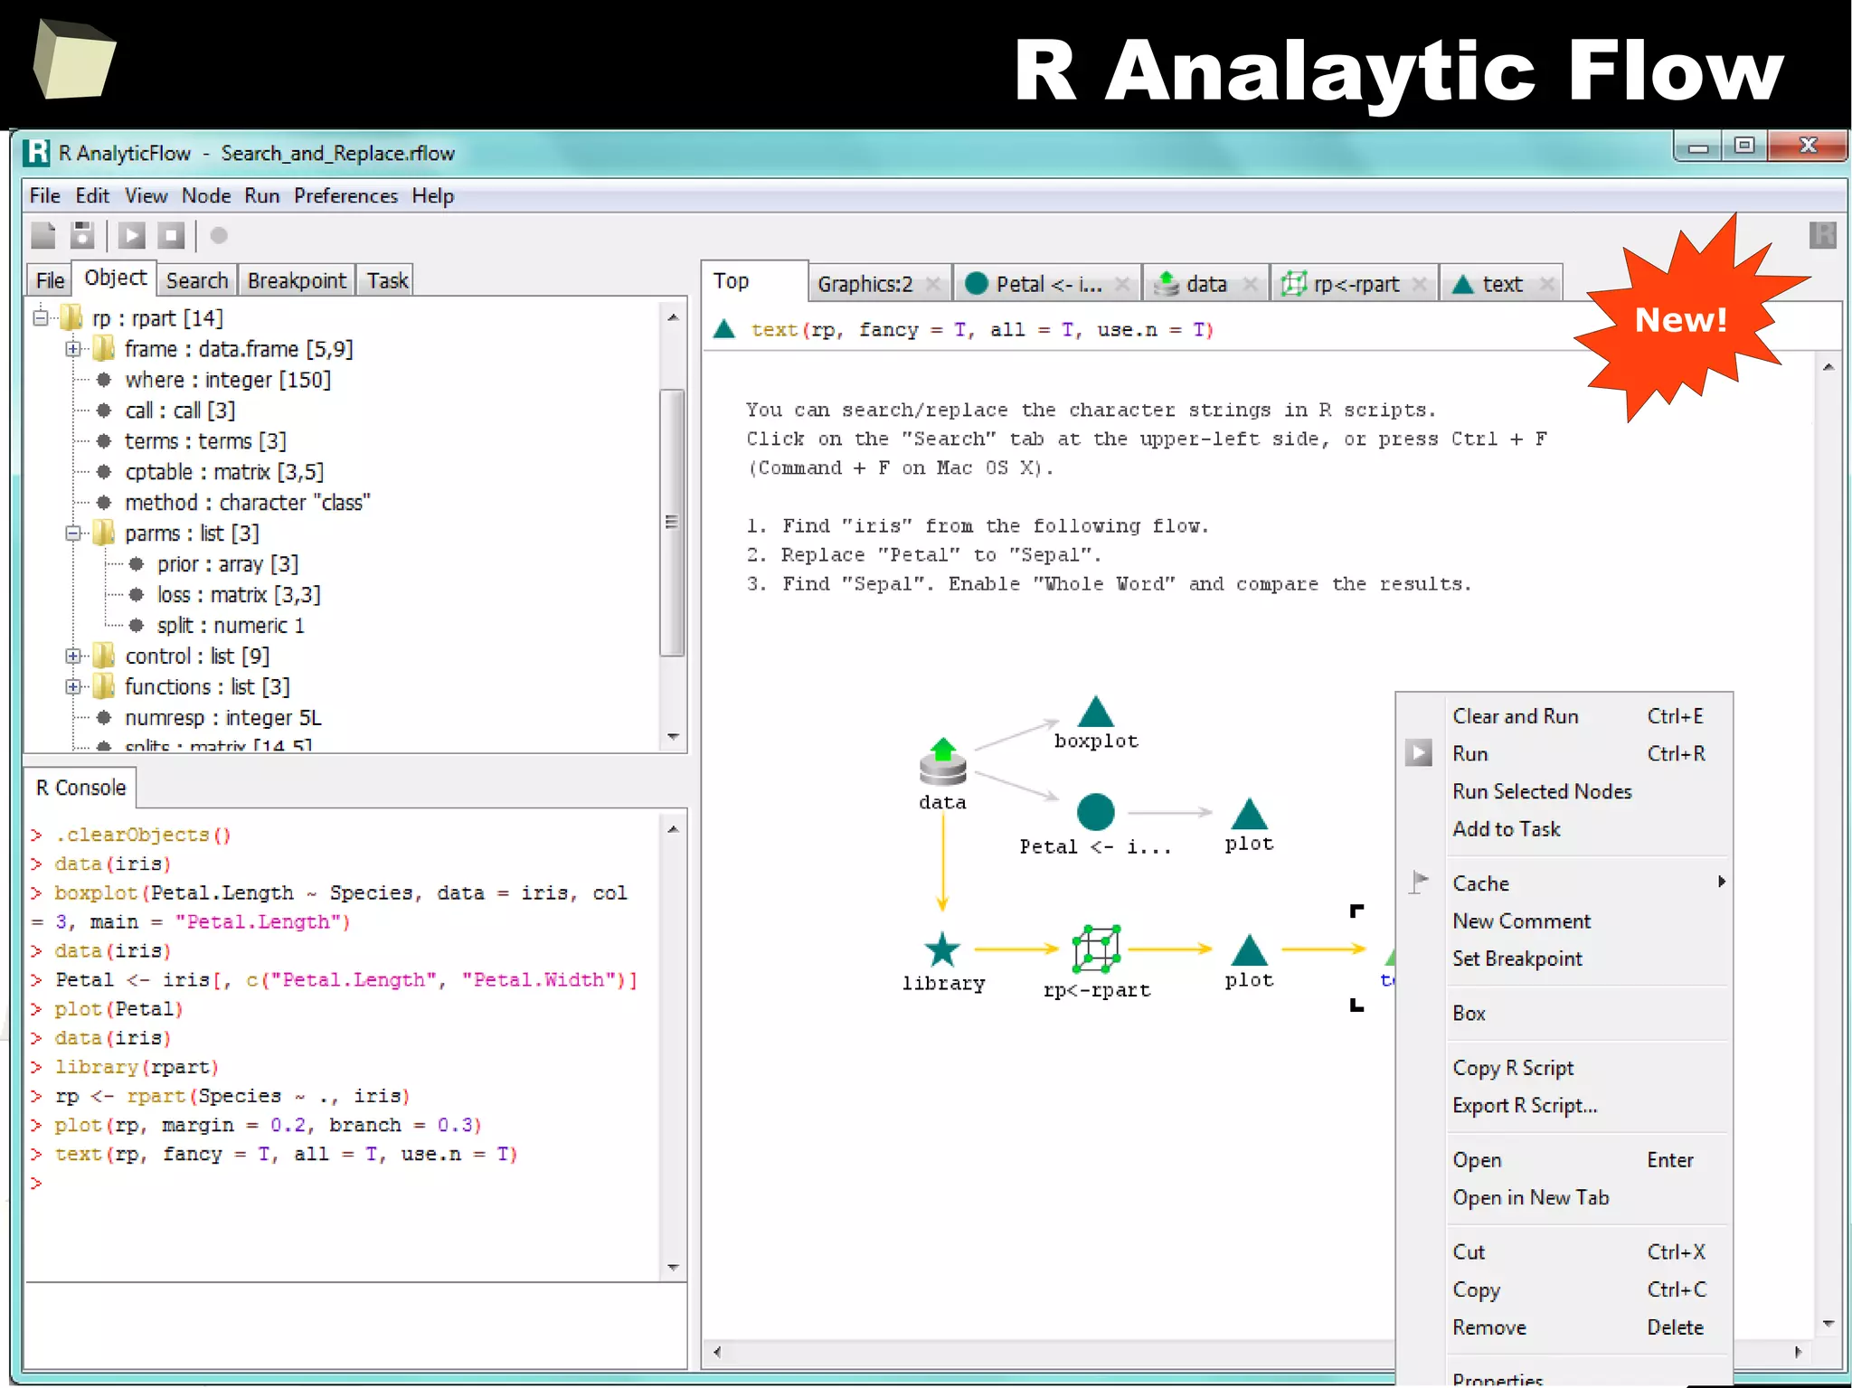Select the where : integer [150] row
1852x1388 pixels.
click(228, 380)
